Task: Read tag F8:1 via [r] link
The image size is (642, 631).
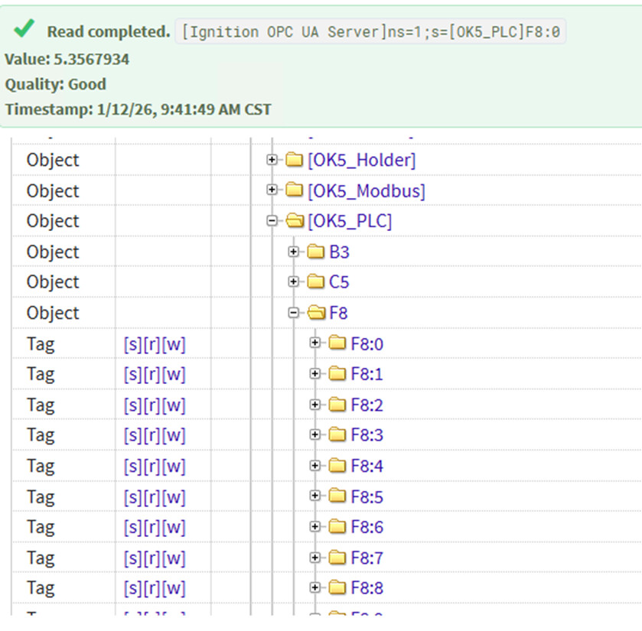Action: click(x=152, y=375)
